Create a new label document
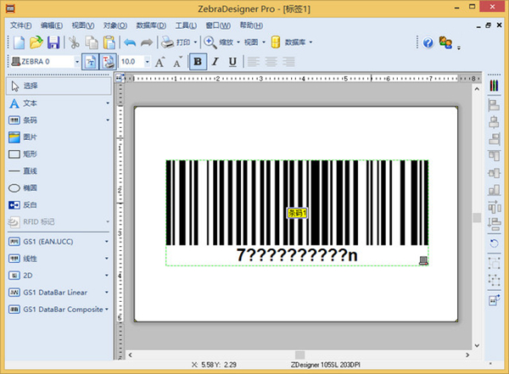The width and height of the screenshot is (509, 374). [19, 42]
